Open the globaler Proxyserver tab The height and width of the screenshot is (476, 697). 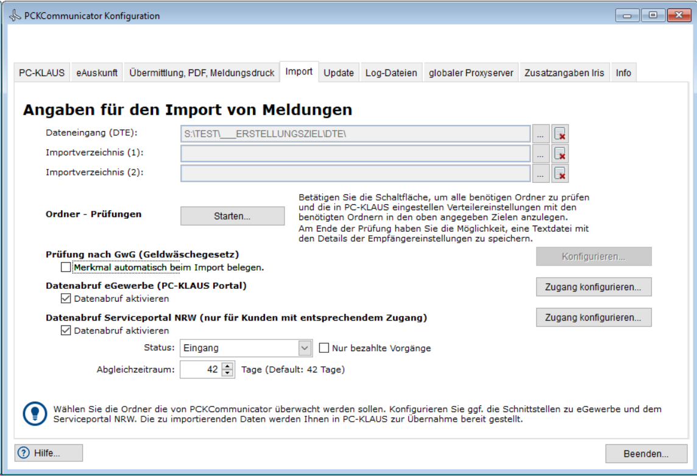(x=472, y=73)
